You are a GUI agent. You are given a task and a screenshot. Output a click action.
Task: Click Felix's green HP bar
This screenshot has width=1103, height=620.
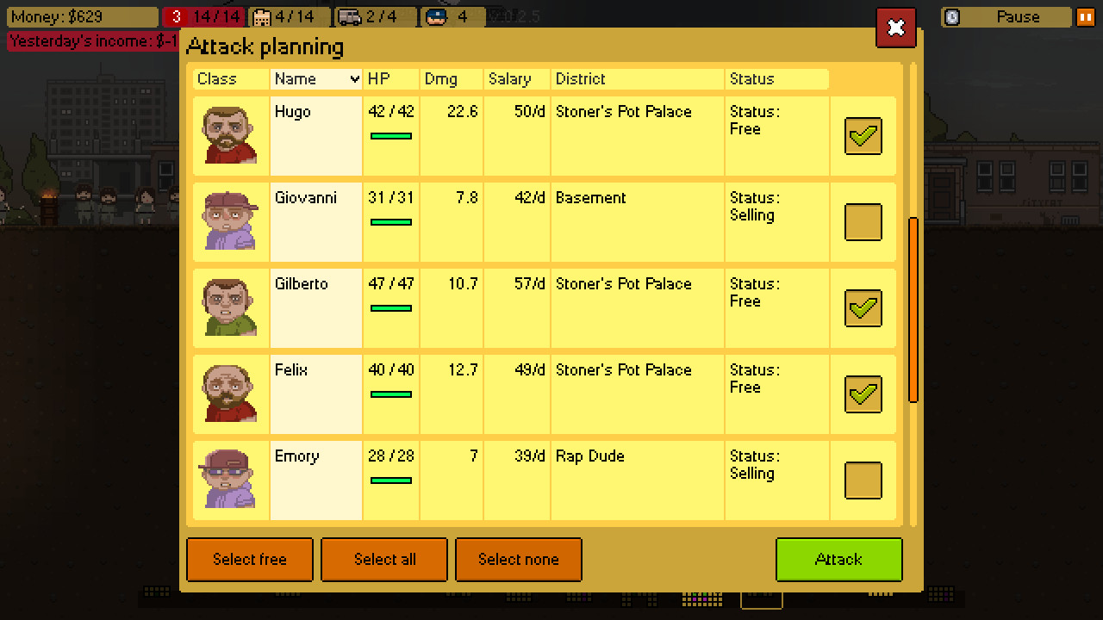click(x=390, y=394)
